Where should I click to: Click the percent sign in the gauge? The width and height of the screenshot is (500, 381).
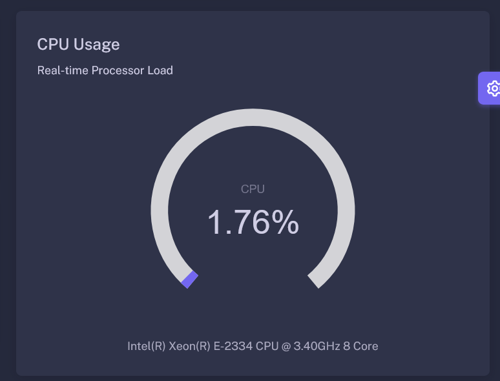286,222
